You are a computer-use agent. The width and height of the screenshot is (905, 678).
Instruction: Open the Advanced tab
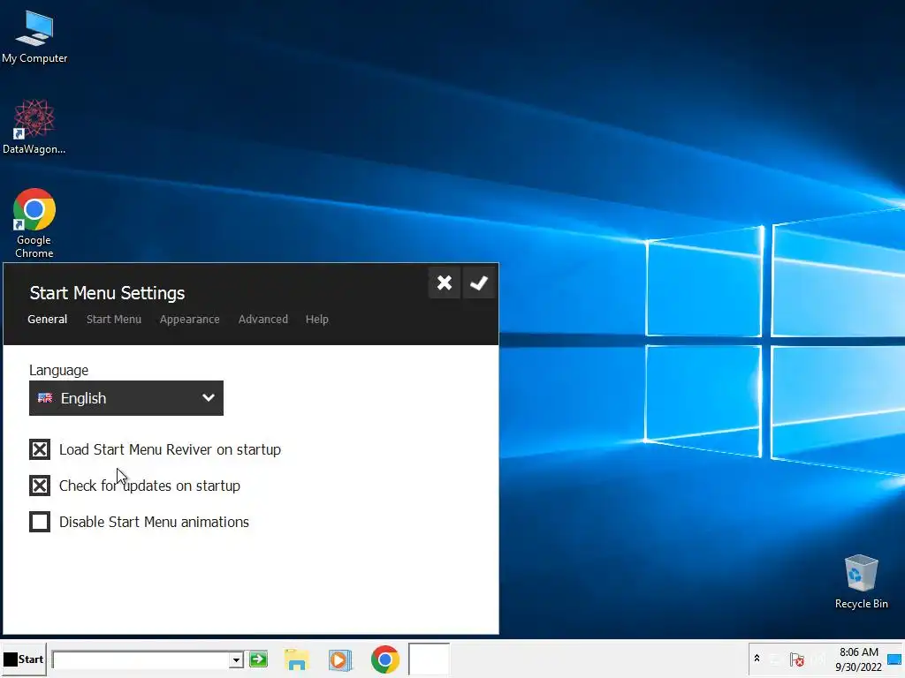point(263,320)
